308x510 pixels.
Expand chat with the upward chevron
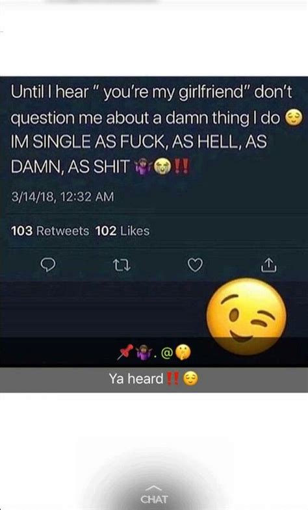click(x=154, y=489)
